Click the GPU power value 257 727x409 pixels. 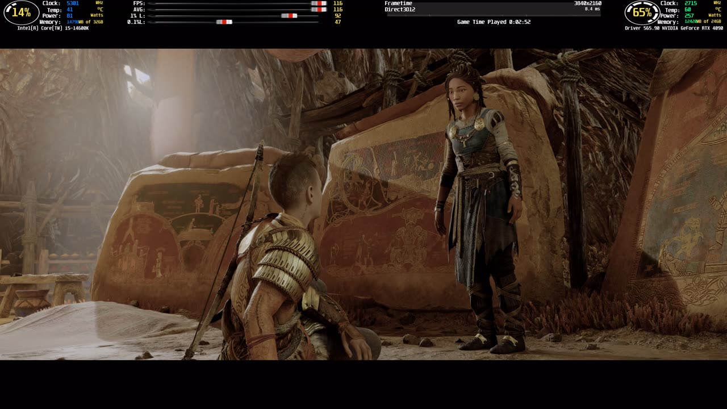pyautogui.click(x=690, y=16)
